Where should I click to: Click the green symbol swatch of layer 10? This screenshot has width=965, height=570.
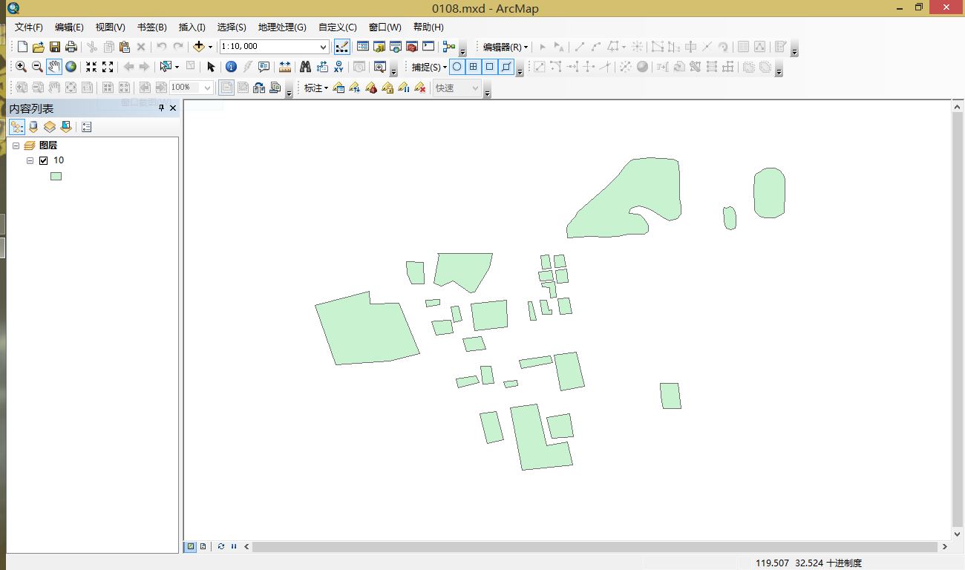tap(56, 176)
